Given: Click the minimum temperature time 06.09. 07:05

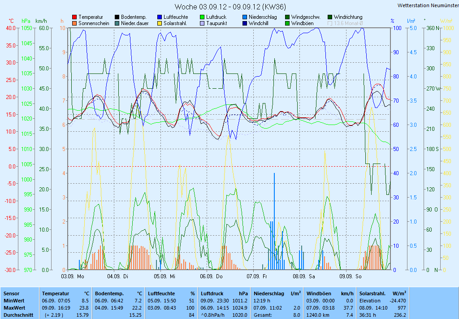Looking at the screenshot, I should point(56,301).
